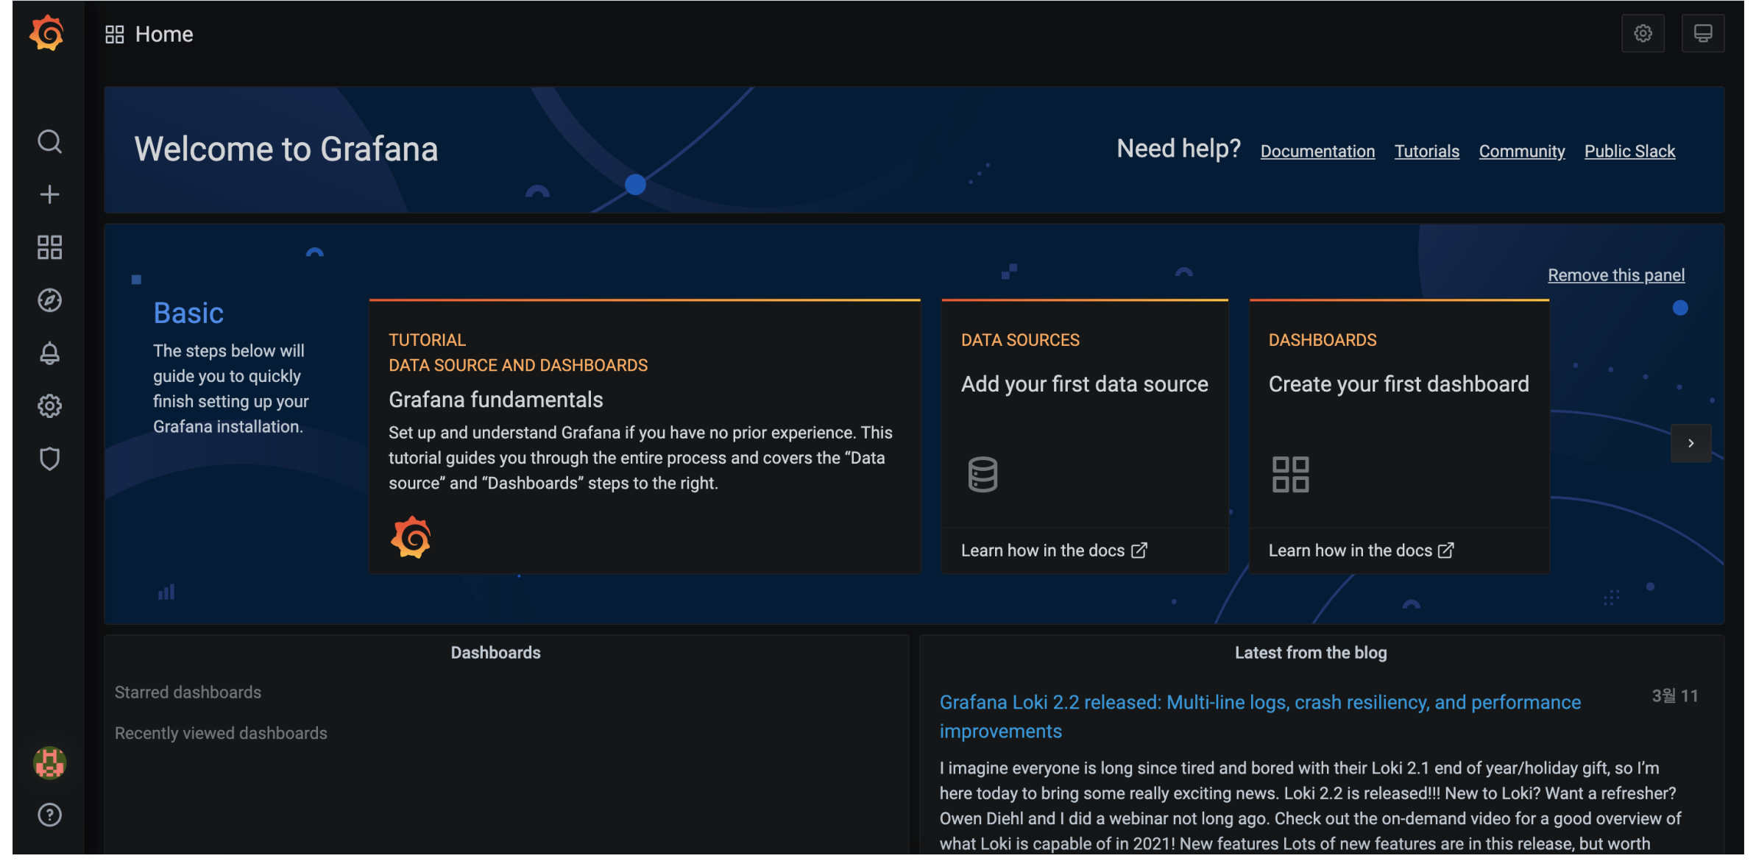
Task: Open Learn how in the docs for dashboards
Action: 1362,550
